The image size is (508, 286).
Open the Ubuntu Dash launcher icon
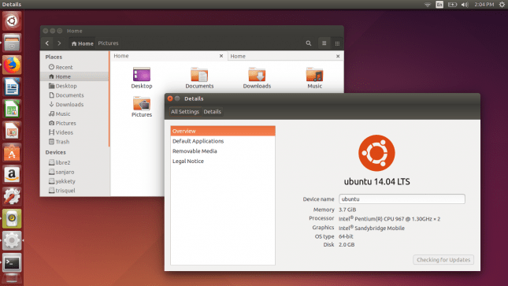click(x=12, y=20)
